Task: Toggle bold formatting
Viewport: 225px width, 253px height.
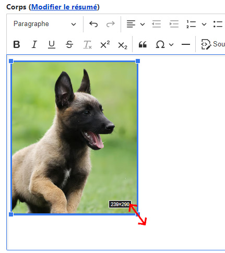Action: 17,44
